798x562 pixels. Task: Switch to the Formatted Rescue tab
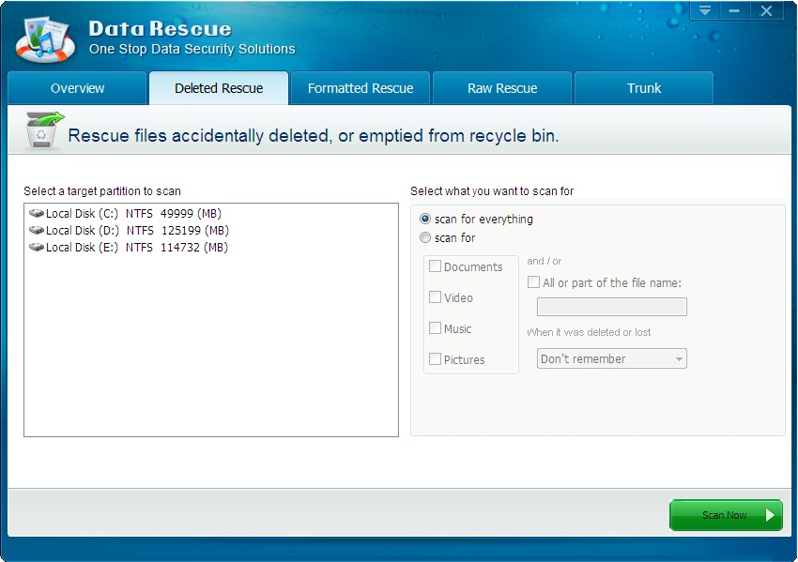coord(361,88)
